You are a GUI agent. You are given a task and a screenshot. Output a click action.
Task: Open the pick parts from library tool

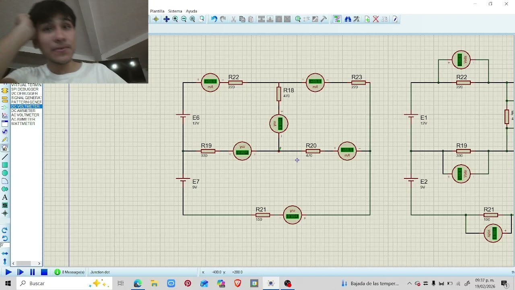click(298, 19)
